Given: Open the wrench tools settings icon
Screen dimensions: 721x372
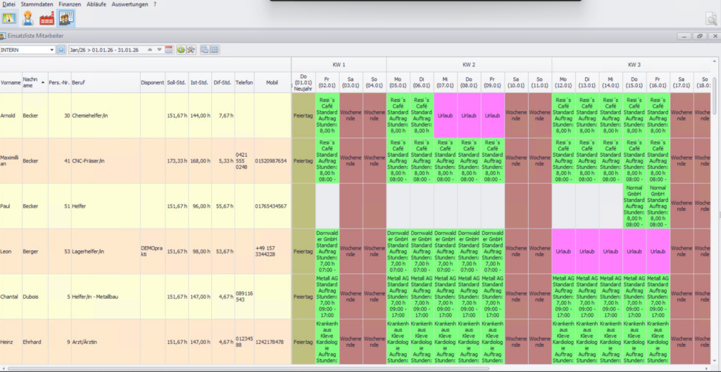Looking at the screenshot, I should (x=190, y=50).
